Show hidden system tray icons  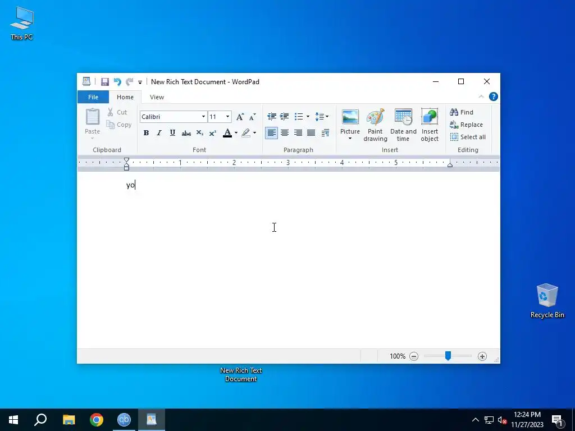pos(475,420)
